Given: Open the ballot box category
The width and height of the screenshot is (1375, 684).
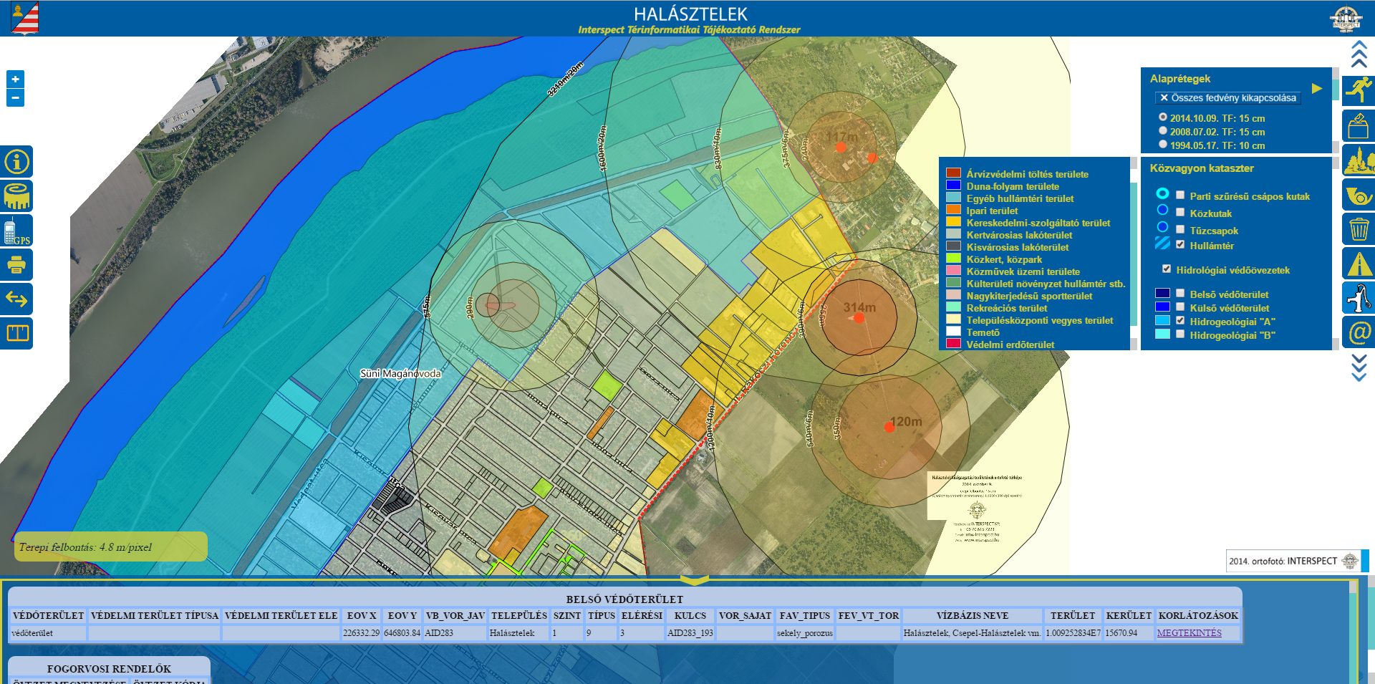Looking at the screenshot, I should 1359,125.
